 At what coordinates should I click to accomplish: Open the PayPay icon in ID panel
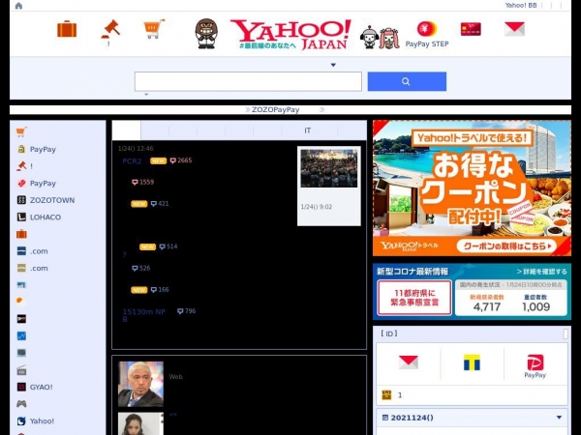pyautogui.click(x=535, y=365)
